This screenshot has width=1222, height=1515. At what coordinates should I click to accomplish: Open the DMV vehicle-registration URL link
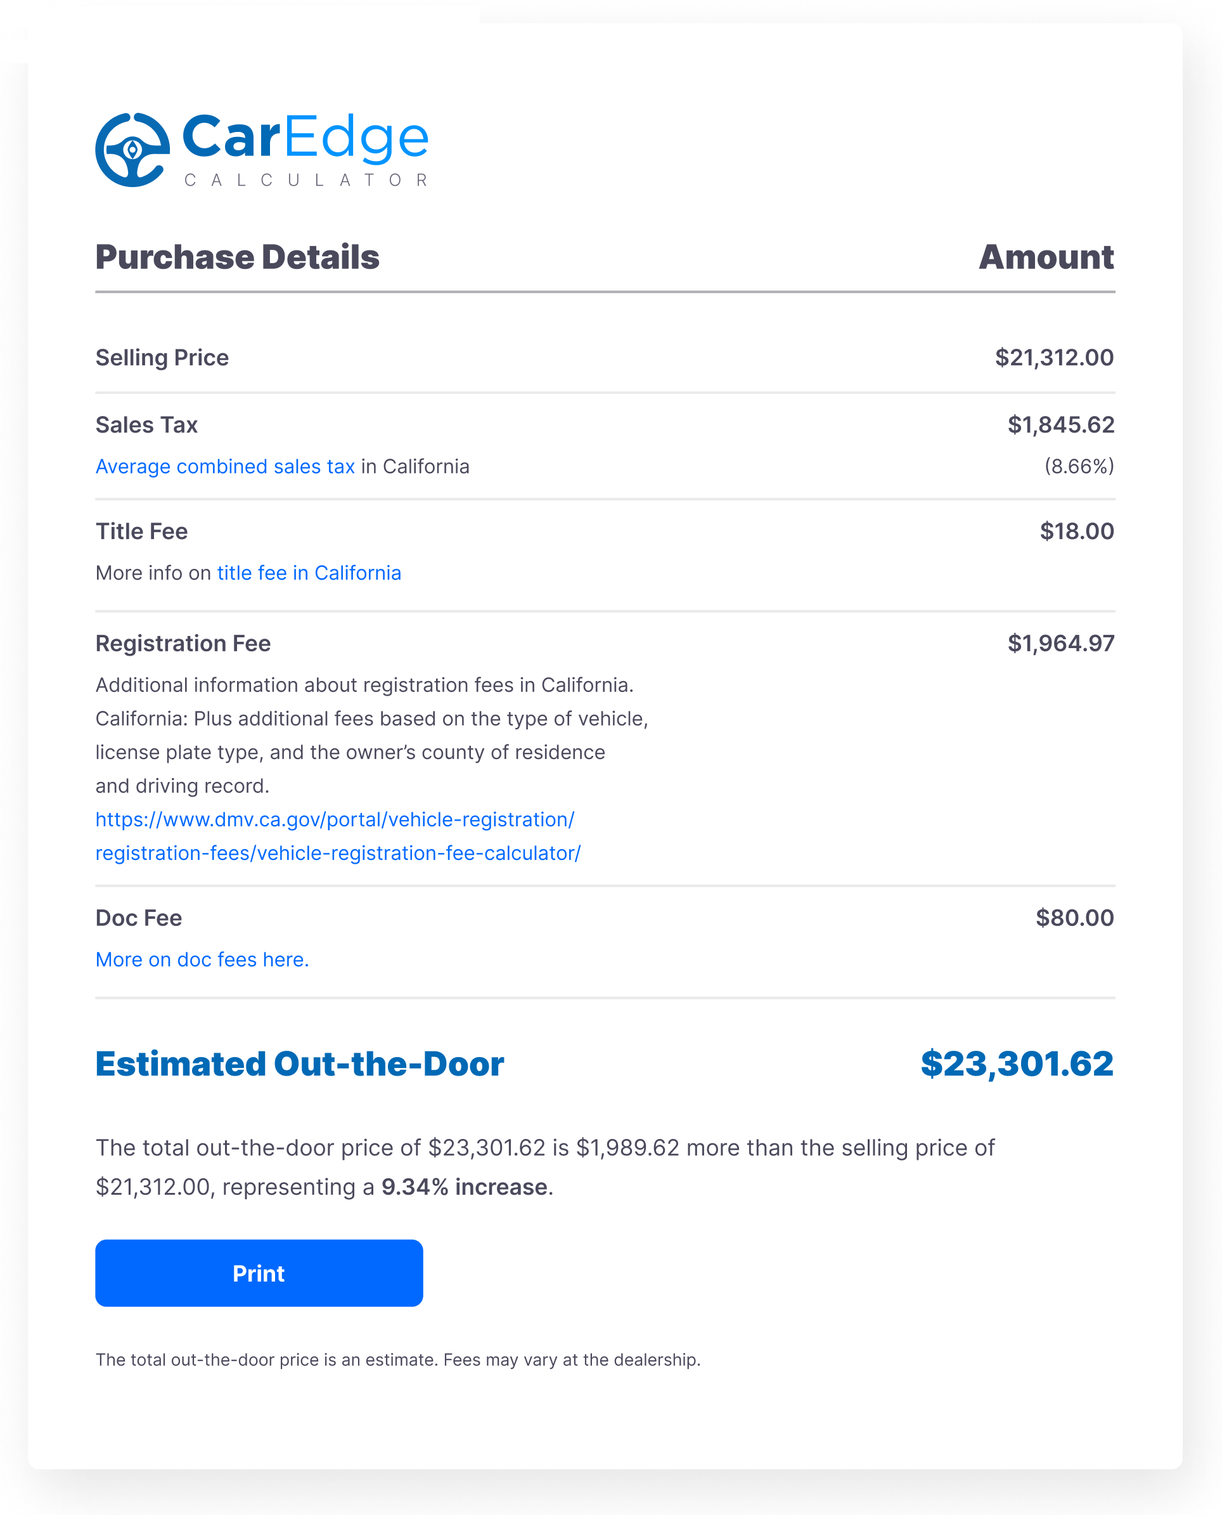tap(335, 819)
